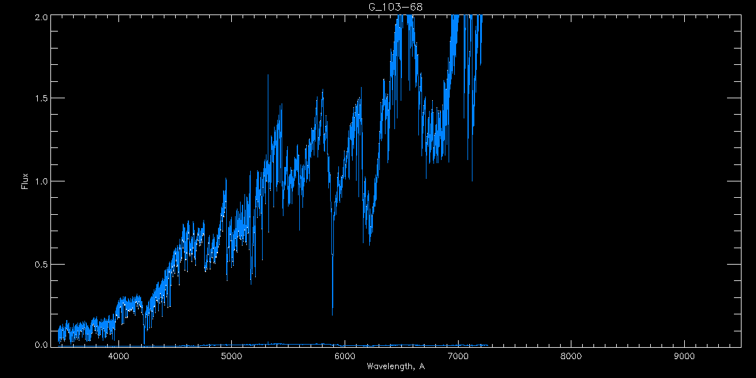Screen dimensions: 756x378
Task: Click the 0.5 flux tick label
Action: (41, 263)
